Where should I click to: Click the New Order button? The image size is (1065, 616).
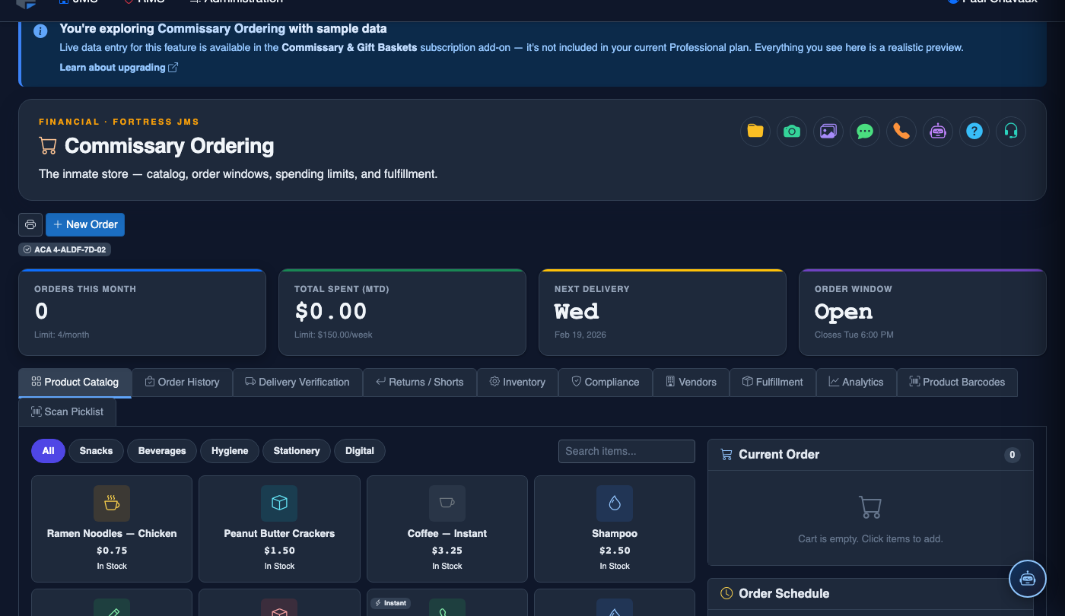85,224
